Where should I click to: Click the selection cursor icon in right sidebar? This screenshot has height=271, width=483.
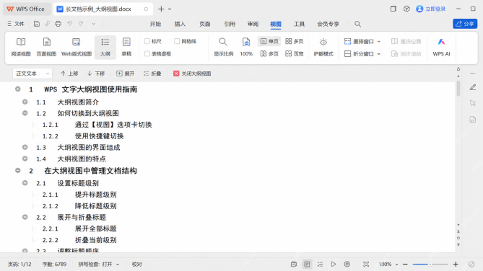(473, 103)
